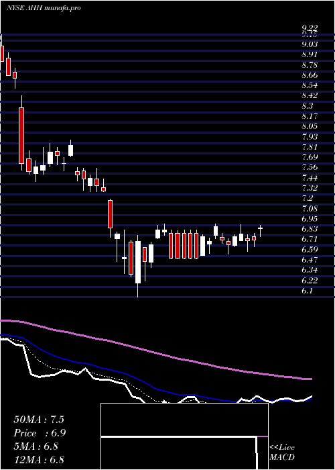Click the 6.34 price axis label

coord(310,271)
